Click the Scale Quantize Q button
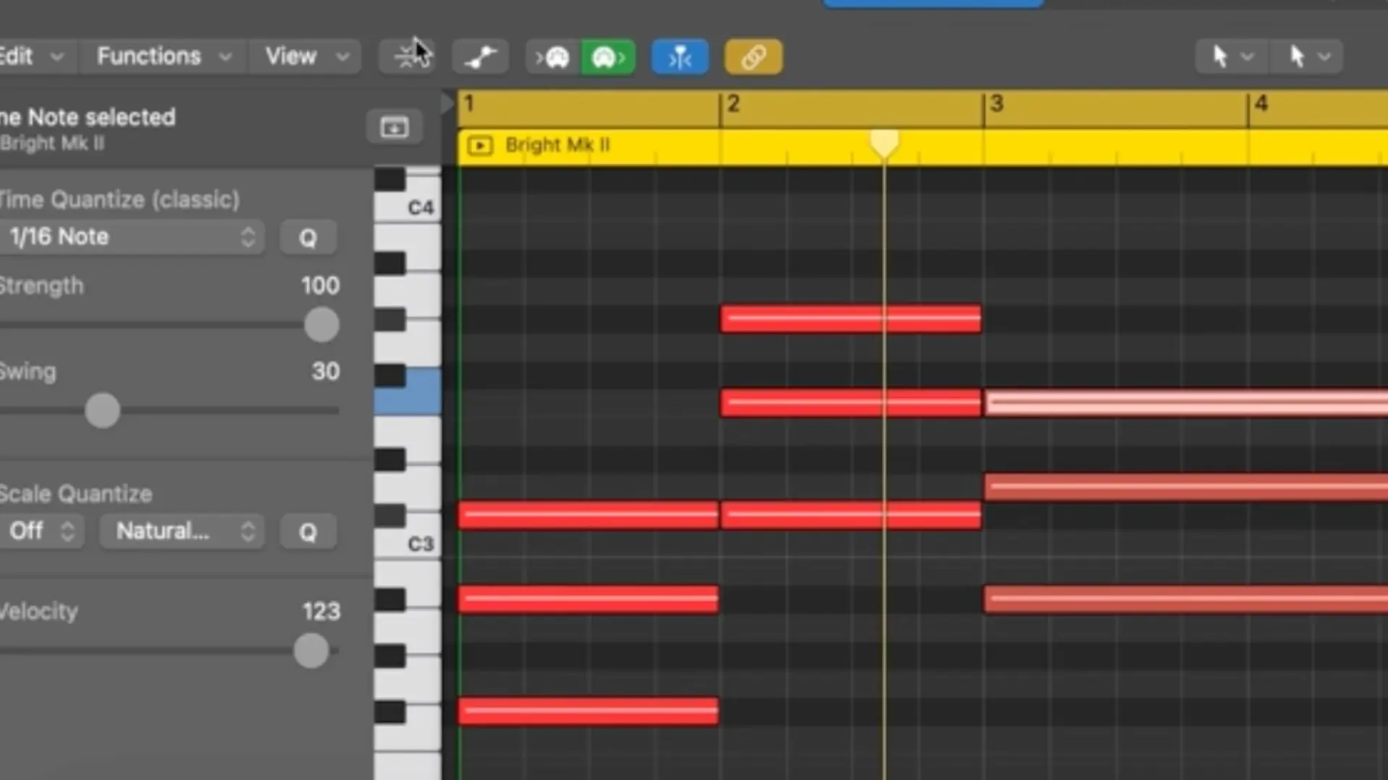 tap(308, 532)
